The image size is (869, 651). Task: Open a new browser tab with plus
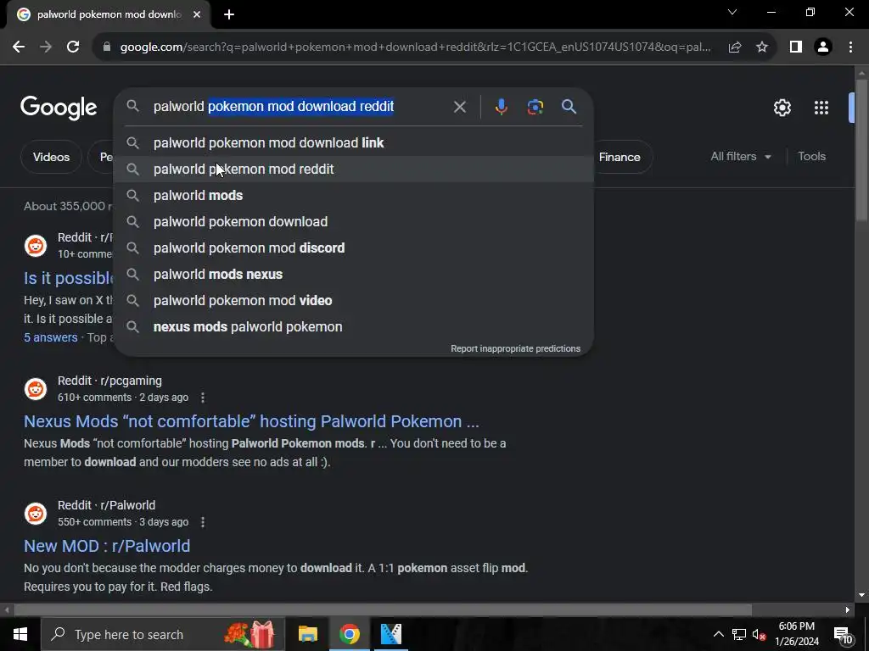229,14
